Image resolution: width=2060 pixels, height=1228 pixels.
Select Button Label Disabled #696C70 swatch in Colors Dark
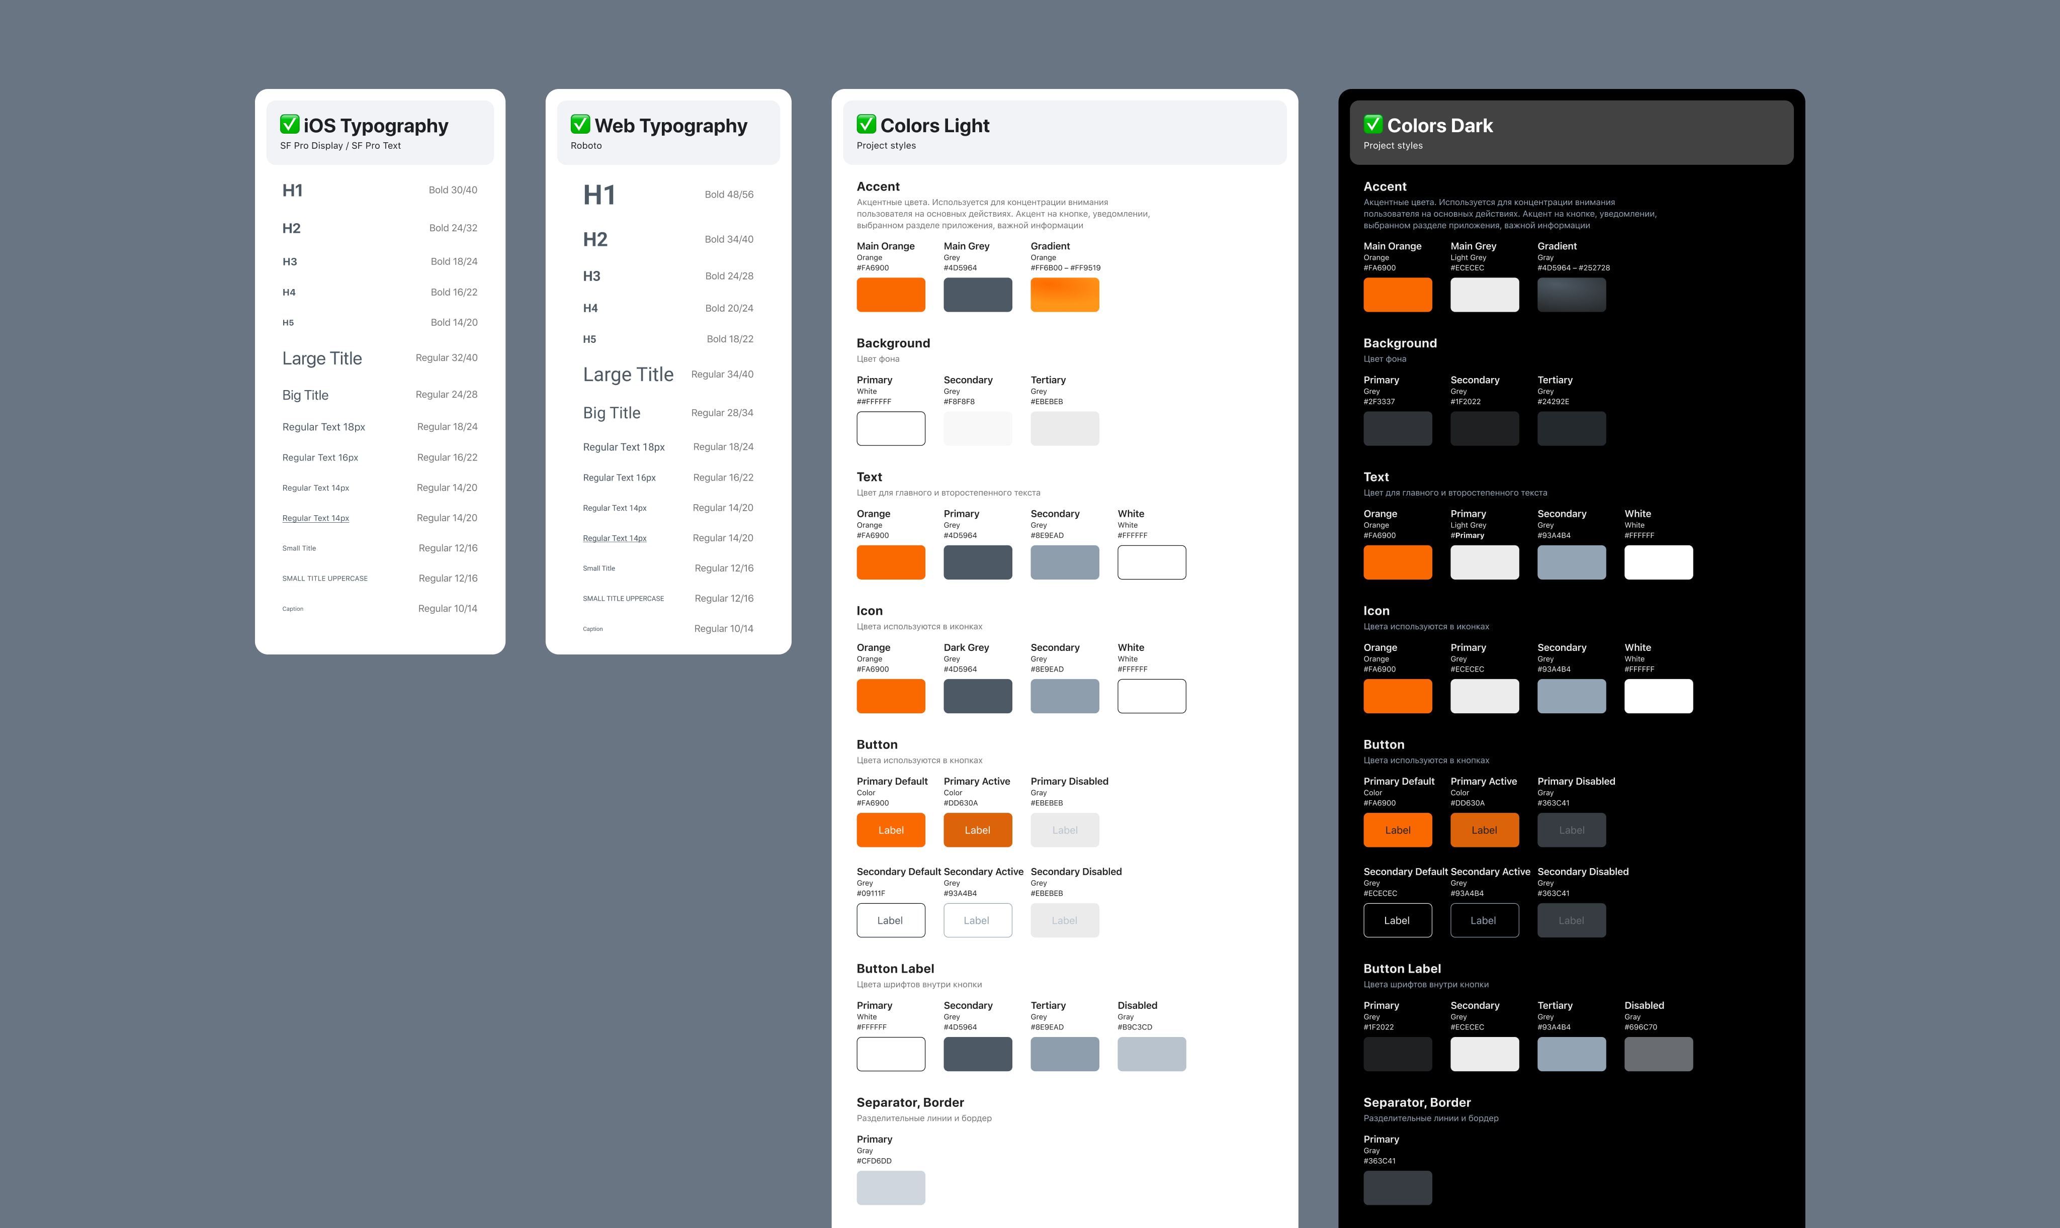(x=1659, y=1054)
